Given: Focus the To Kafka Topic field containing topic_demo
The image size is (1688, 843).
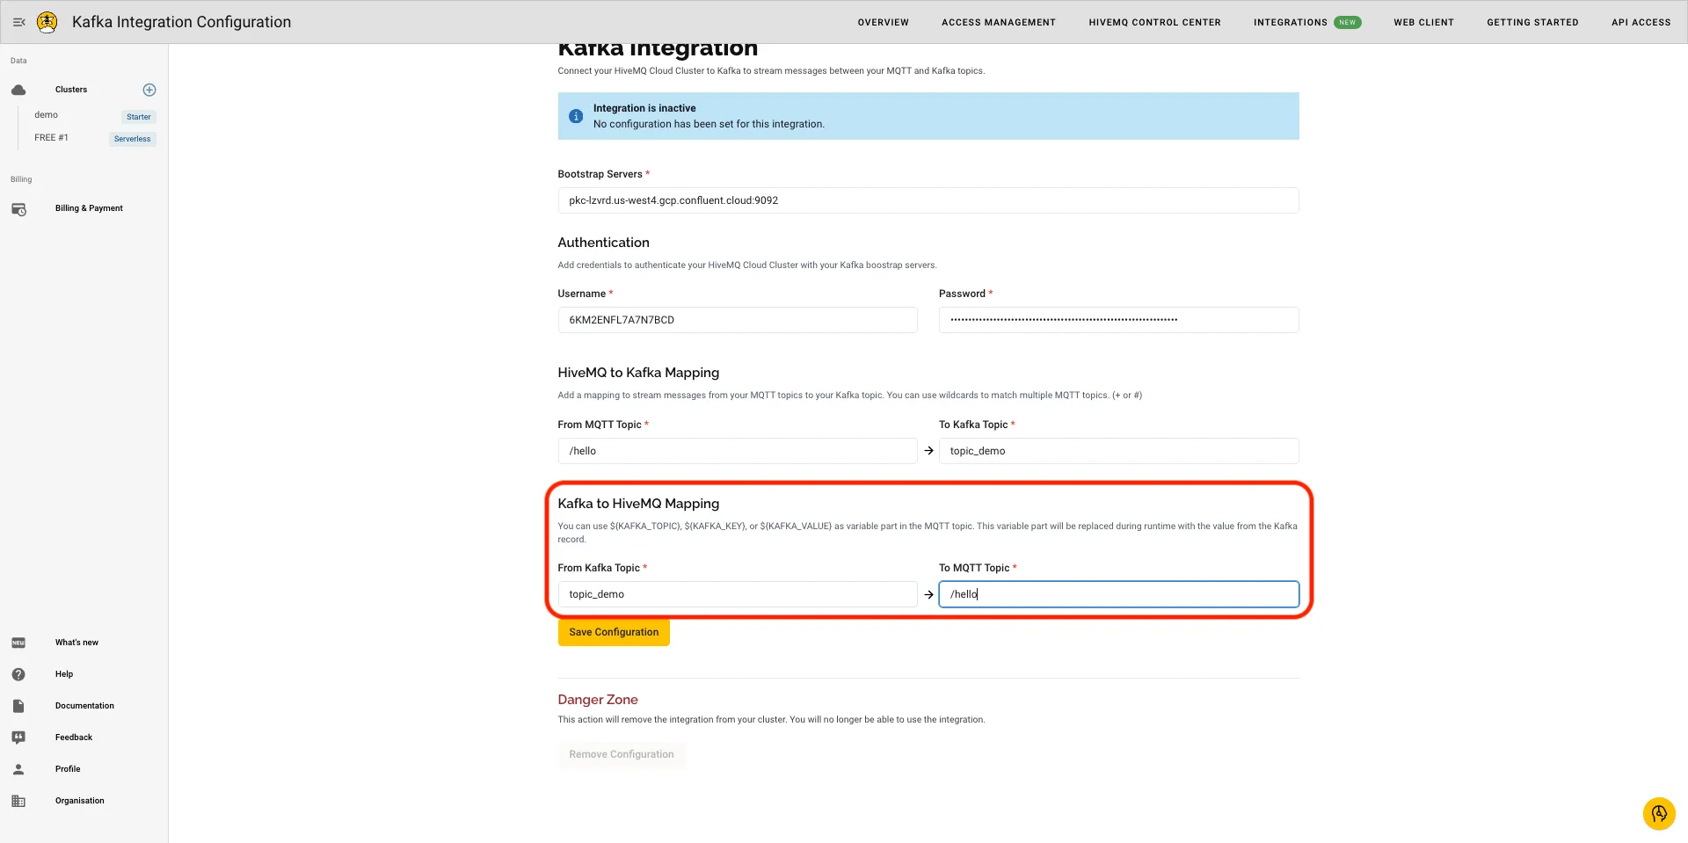Looking at the screenshot, I should (x=1119, y=451).
